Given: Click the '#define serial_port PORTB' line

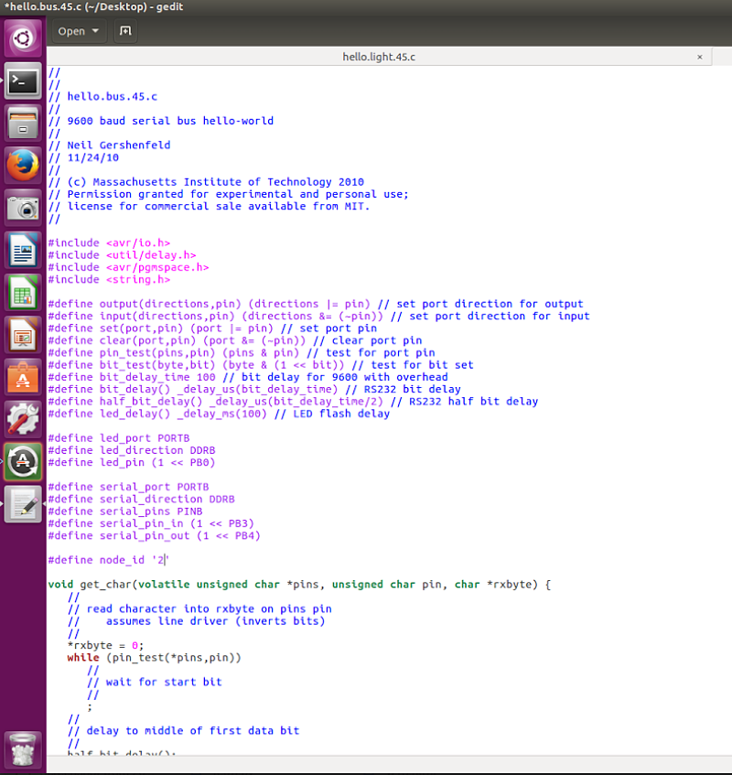Looking at the screenshot, I should pyautogui.click(x=128, y=487).
